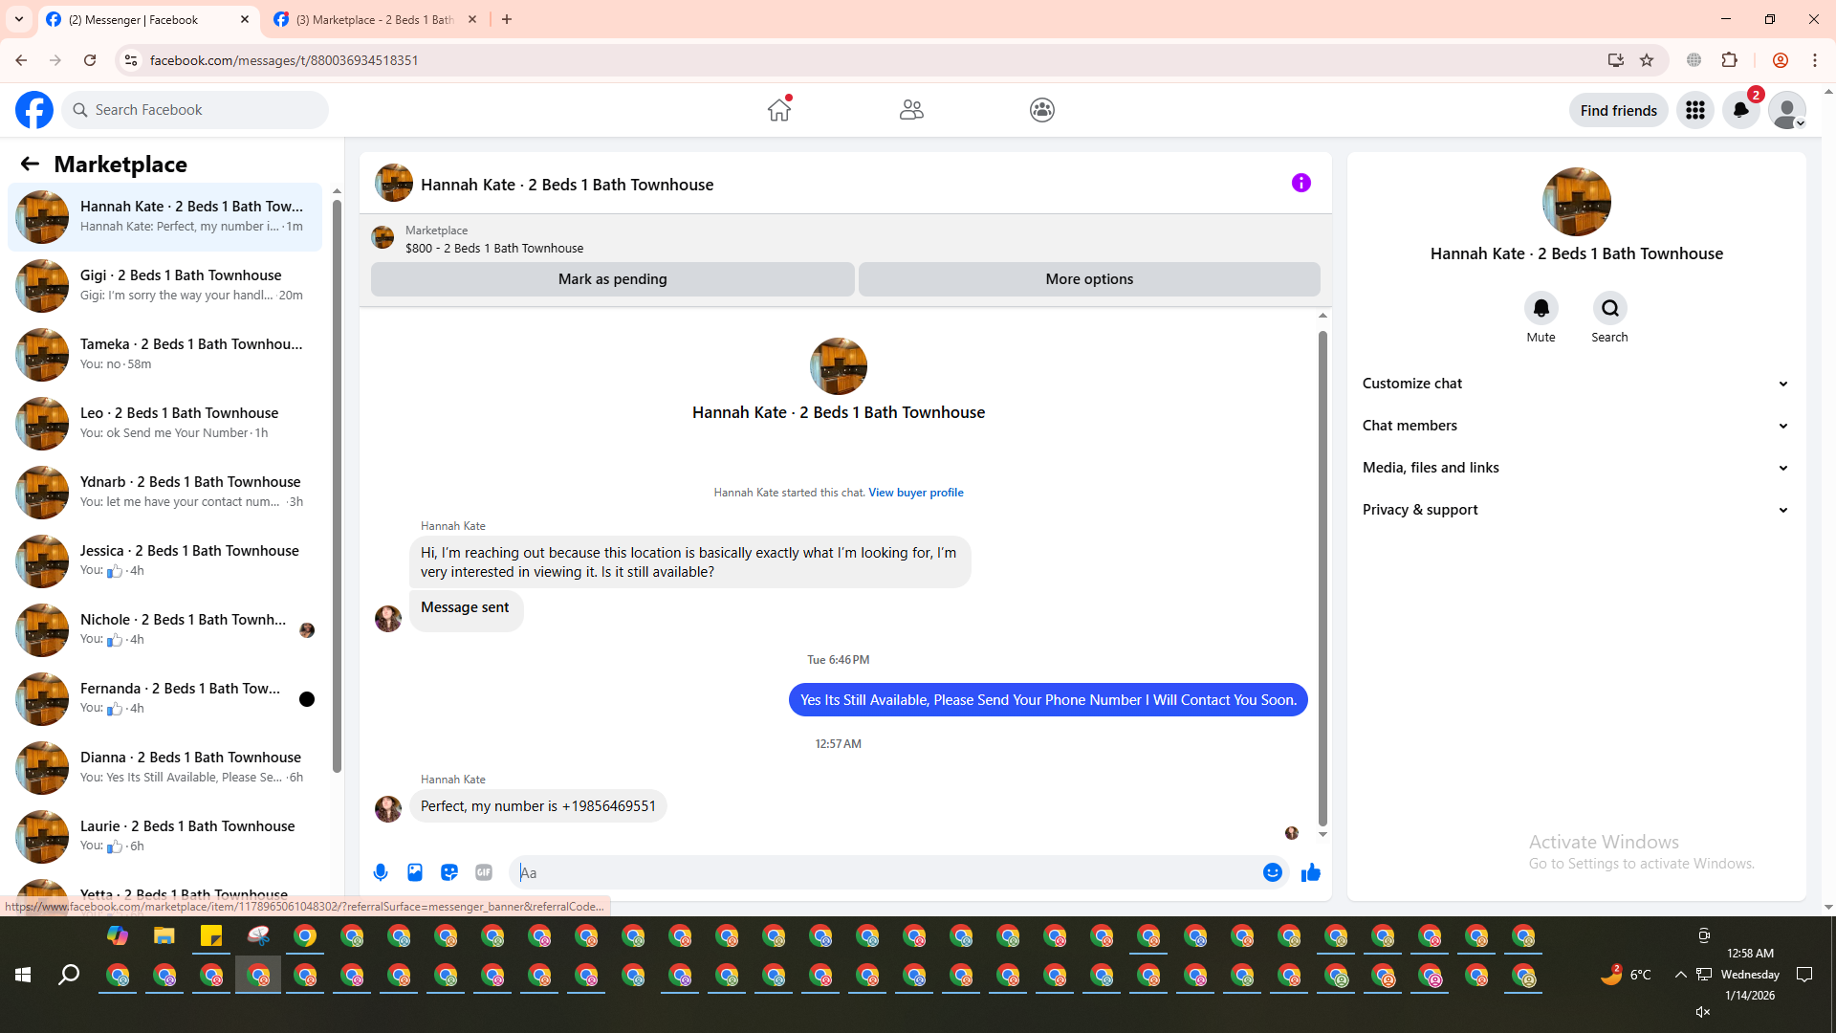Click the voice clip microphone icon
This screenshot has height=1033, width=1836.
[381, 872]
